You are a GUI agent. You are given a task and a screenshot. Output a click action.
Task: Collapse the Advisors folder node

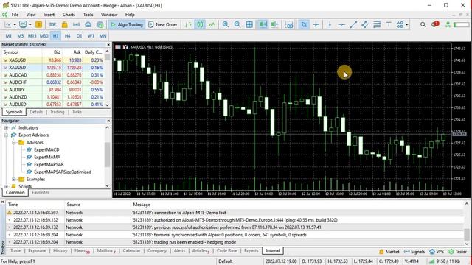point(14,142)
